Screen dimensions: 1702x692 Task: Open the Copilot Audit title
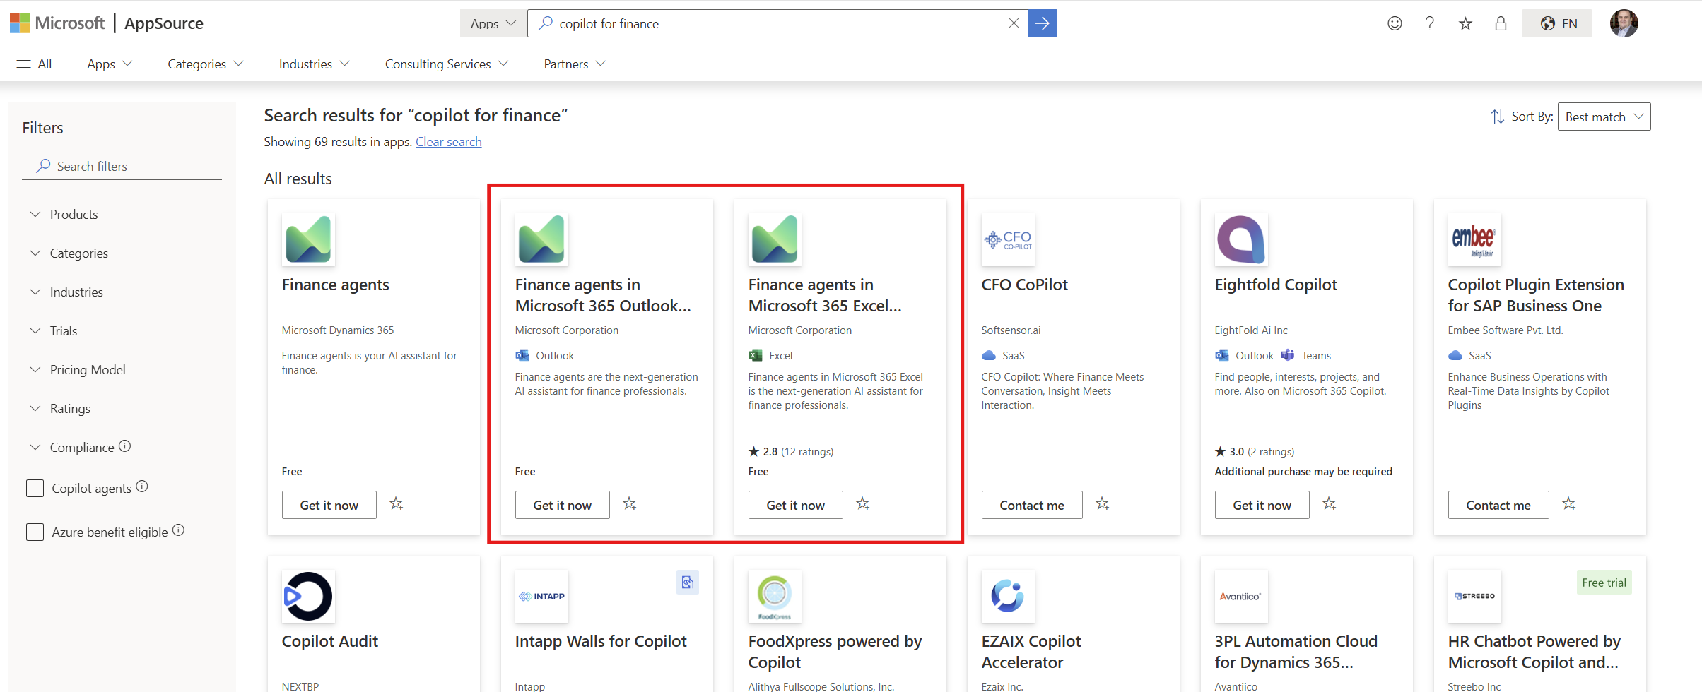coord(330,641)
